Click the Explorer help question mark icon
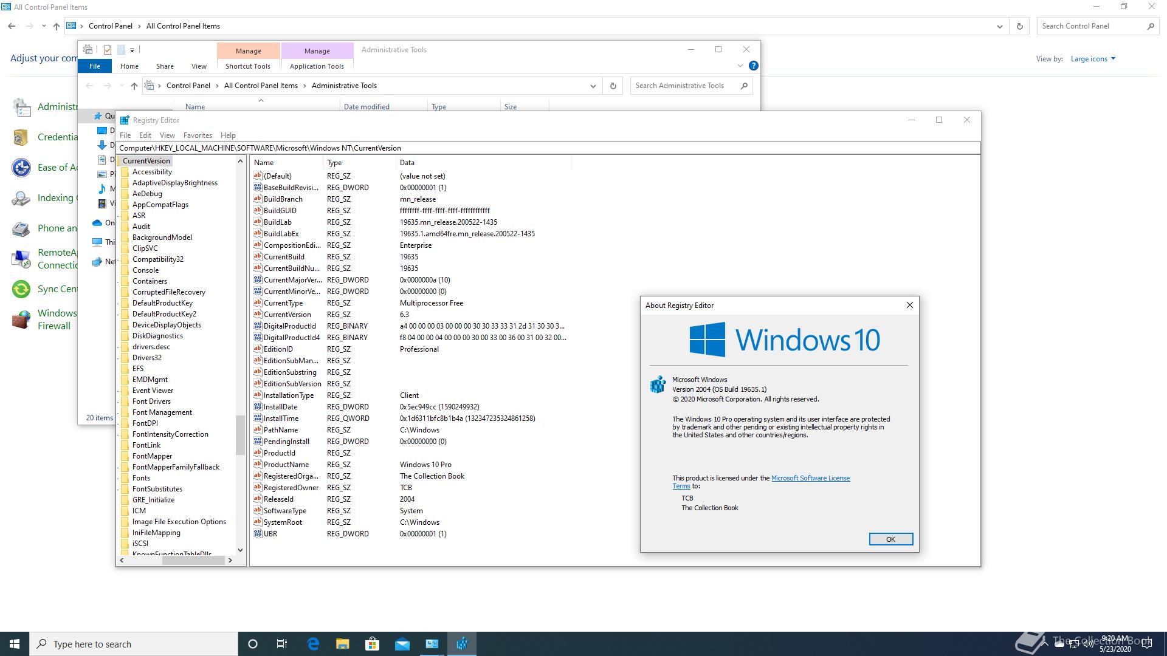Image resolution: width=1167 pixels, height=656 pixels. 753,66
